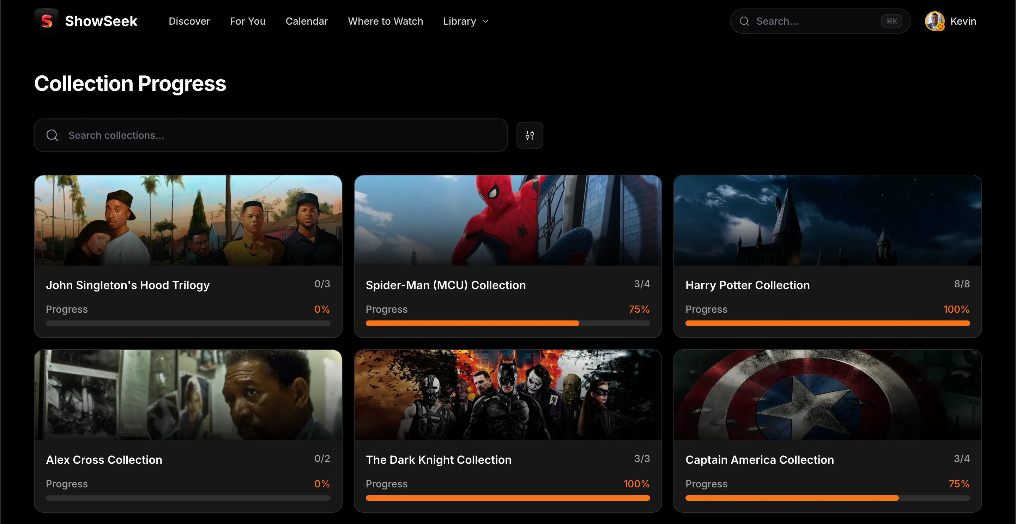Viewport: 1016px width, 524px height.
Task: Expand the Library dropdown chevron
Action: (x=485, y=21)
